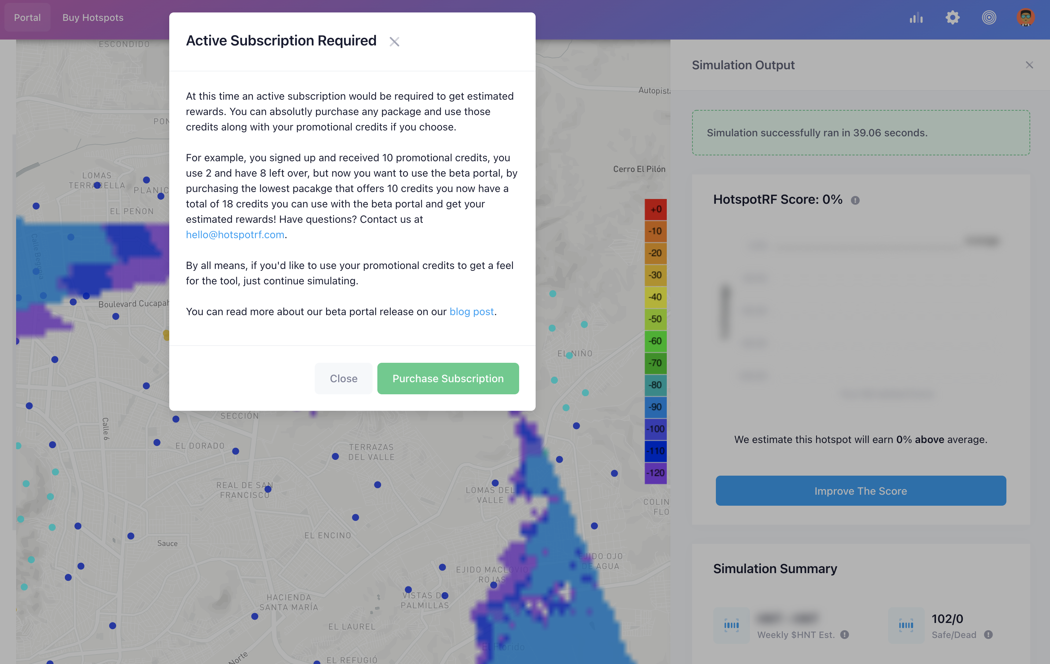1050x664 pixels.
Task: Switch to the Portal tab
Action: 27,18
